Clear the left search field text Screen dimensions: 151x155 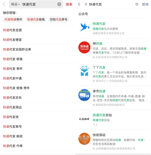(x=59, y=4)
